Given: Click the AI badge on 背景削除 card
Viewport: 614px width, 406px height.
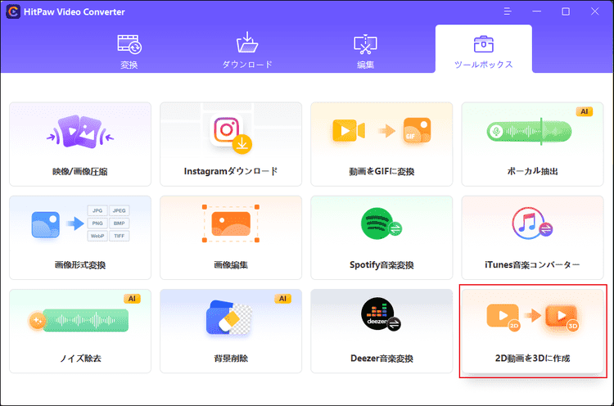Looking at the screenshot, I should (282, 299).
